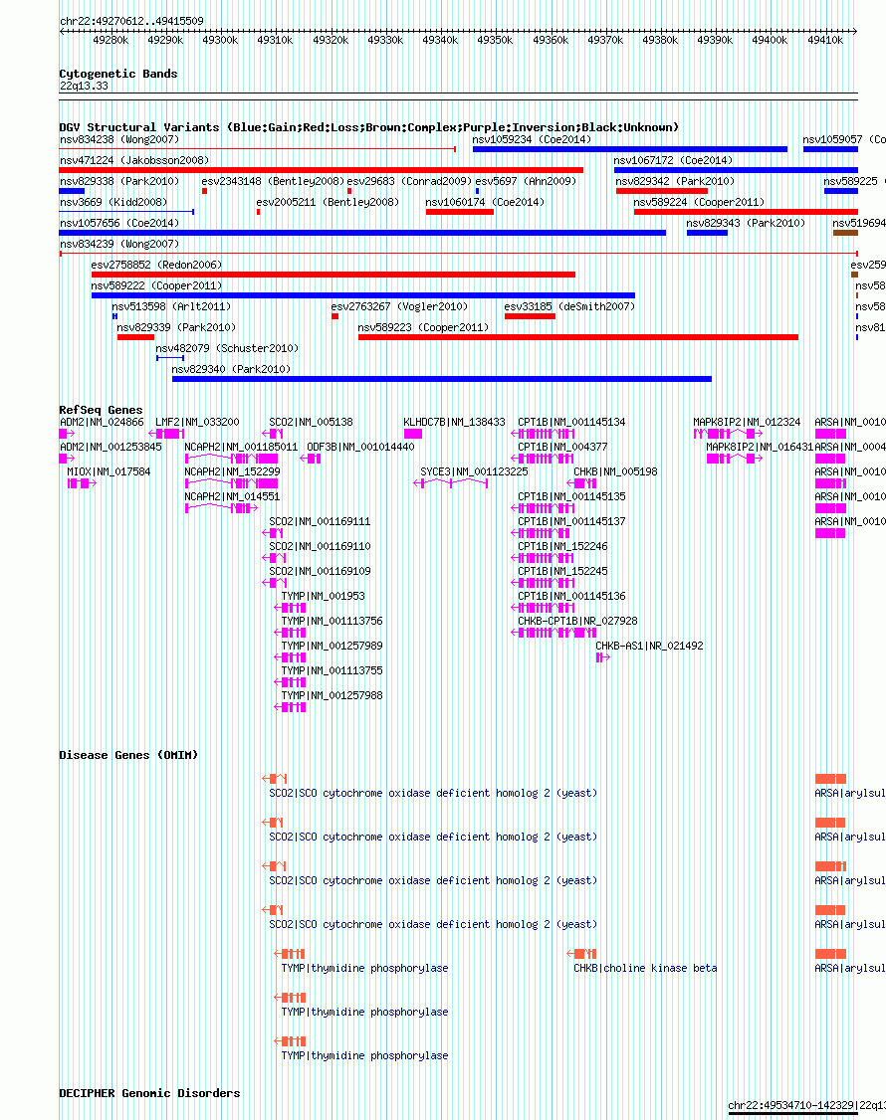Click the 49300k ruler tick label
The width and height of the screenshot is (886, 1120).
(x=220, y=40)
